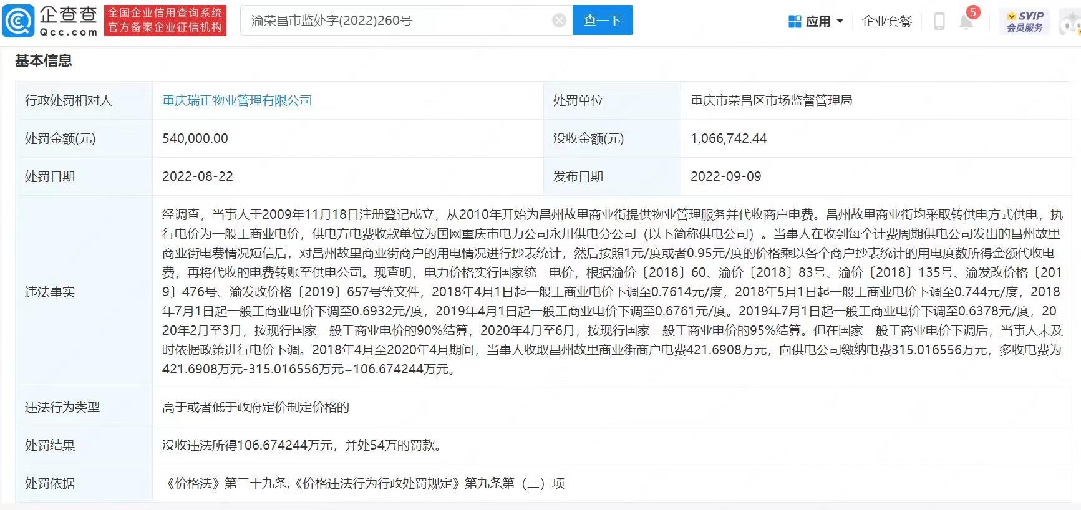Select the 处罚结果 label
The image size is (1081, 510).
[x=50, y=445]
